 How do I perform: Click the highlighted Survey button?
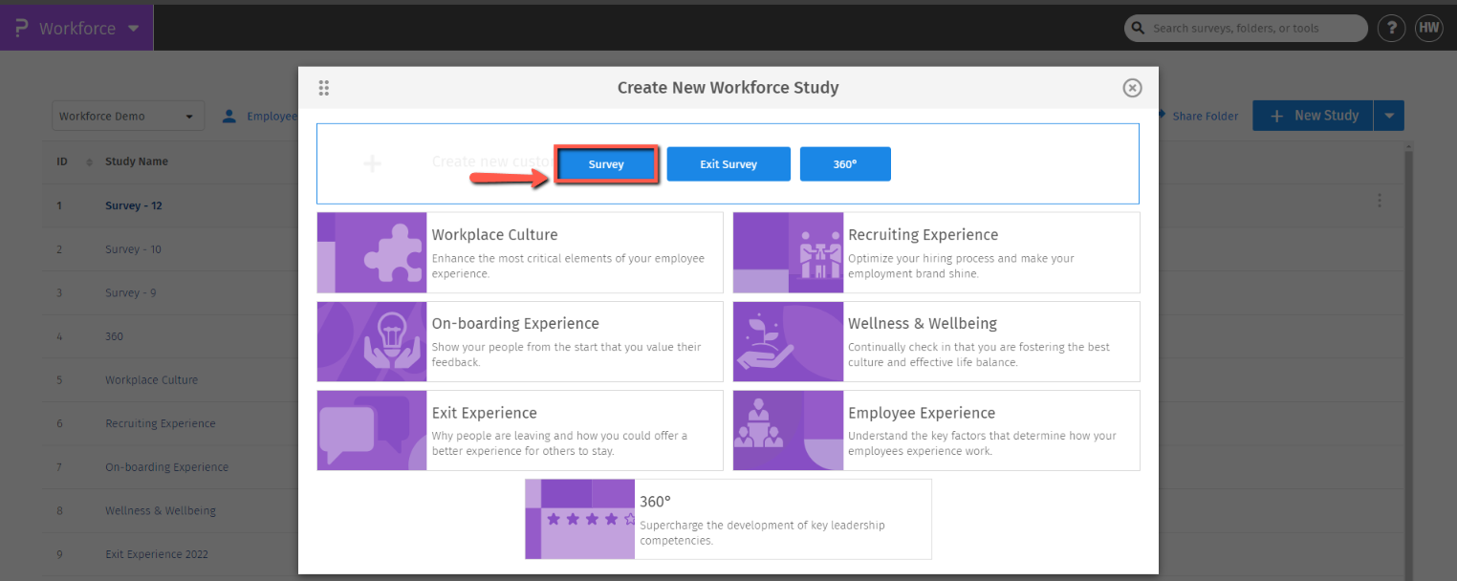[x=606, y=163]
